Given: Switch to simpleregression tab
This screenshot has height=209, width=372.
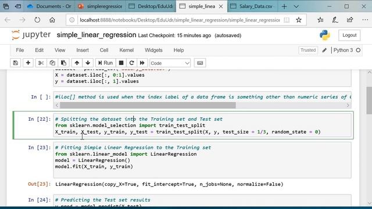Looking at the screenshot, I should pyautogui.click(x=101, y=6).
